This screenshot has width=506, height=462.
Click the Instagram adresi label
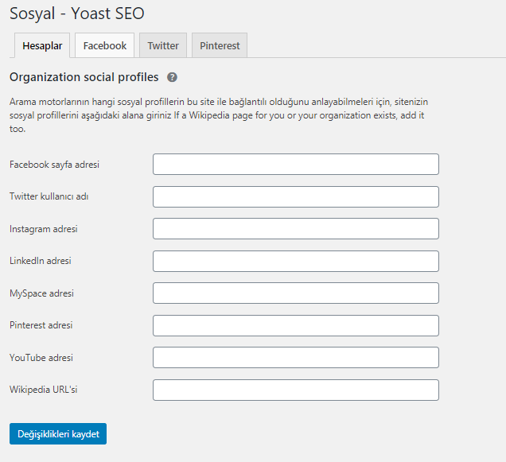[44, 229]
